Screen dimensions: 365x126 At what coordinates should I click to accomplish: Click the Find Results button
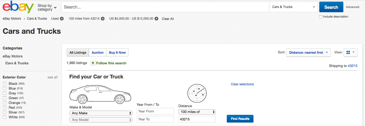point(240,119)
